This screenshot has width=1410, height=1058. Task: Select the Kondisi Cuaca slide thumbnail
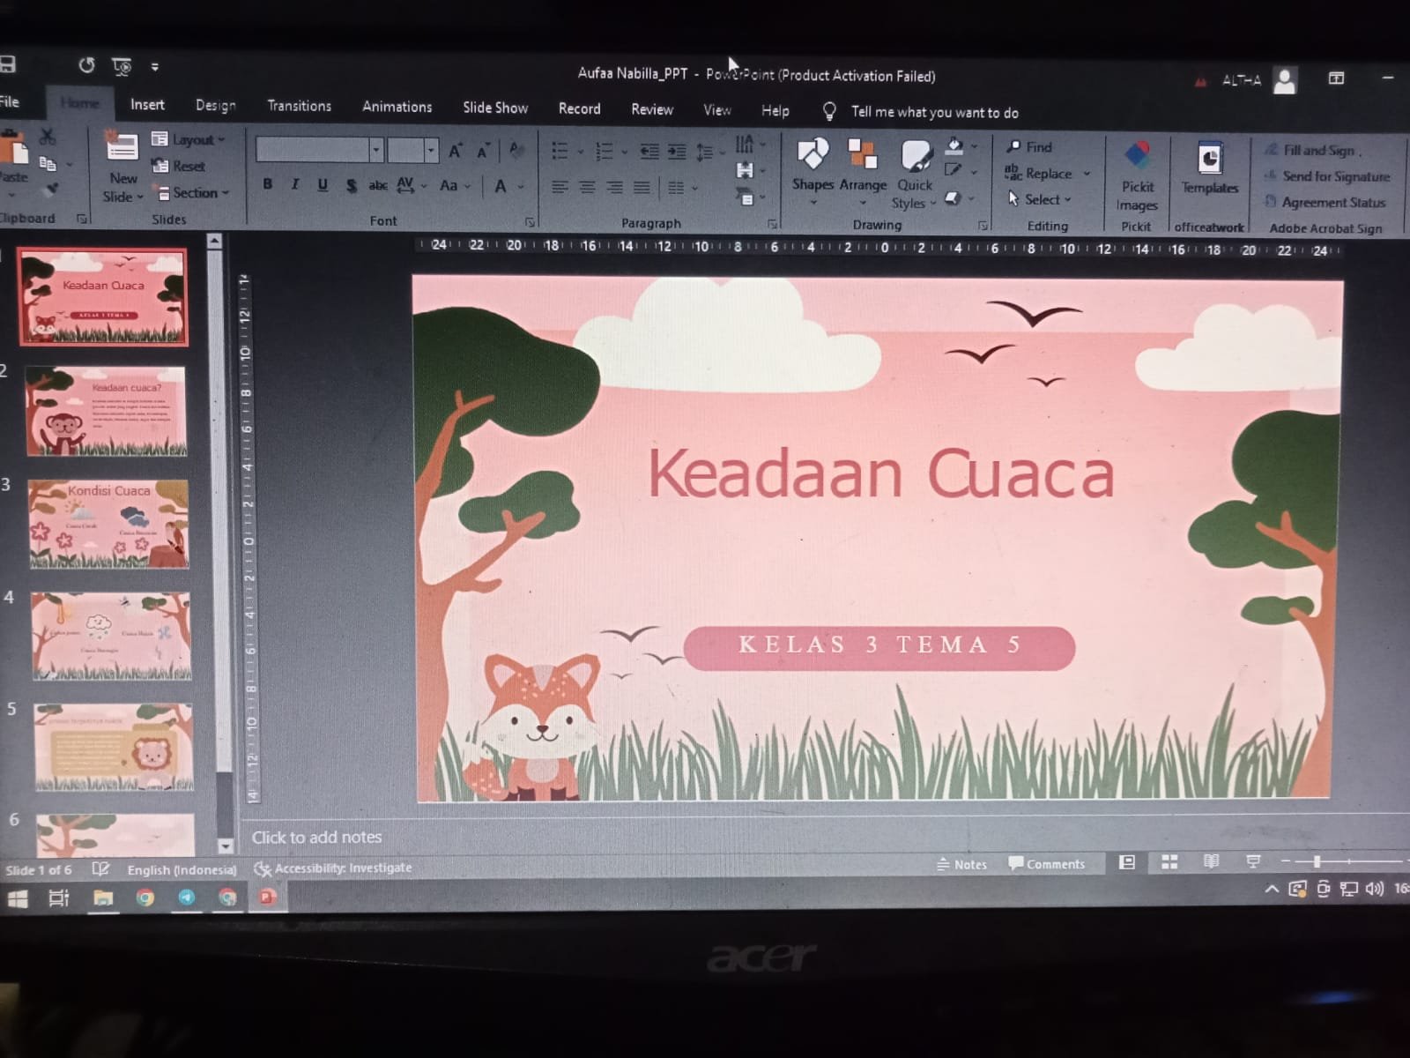click(108, 524)
